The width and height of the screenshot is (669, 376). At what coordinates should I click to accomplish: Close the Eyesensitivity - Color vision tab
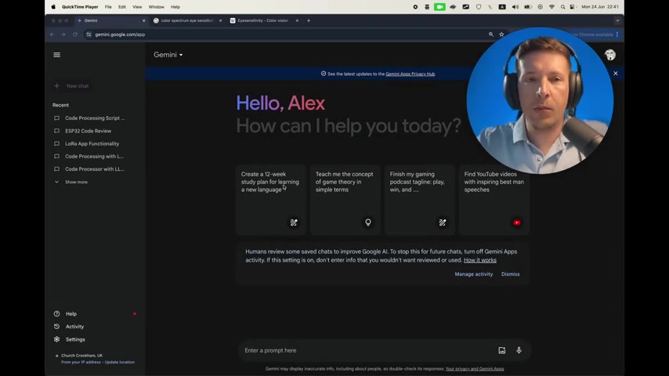tap(297, 20)
